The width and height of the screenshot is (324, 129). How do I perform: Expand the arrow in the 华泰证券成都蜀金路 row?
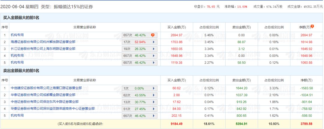click(154, 95)
